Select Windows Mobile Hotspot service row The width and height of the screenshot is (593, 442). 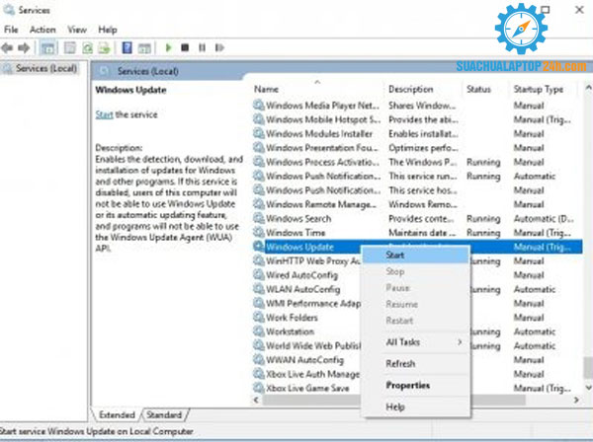(x=417, y=119)
